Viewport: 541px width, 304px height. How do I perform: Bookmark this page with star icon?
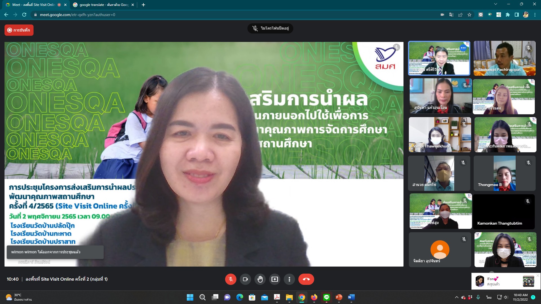coord(469,15)
